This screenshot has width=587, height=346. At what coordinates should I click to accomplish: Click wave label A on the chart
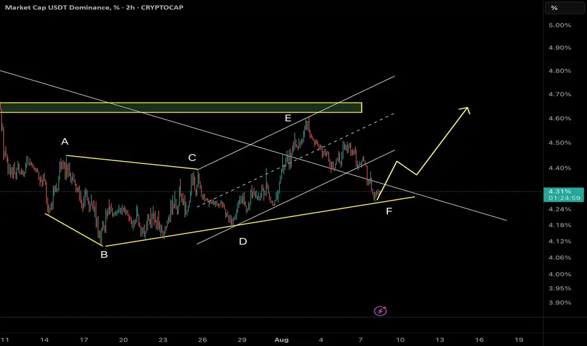click(x=65, y=142)
